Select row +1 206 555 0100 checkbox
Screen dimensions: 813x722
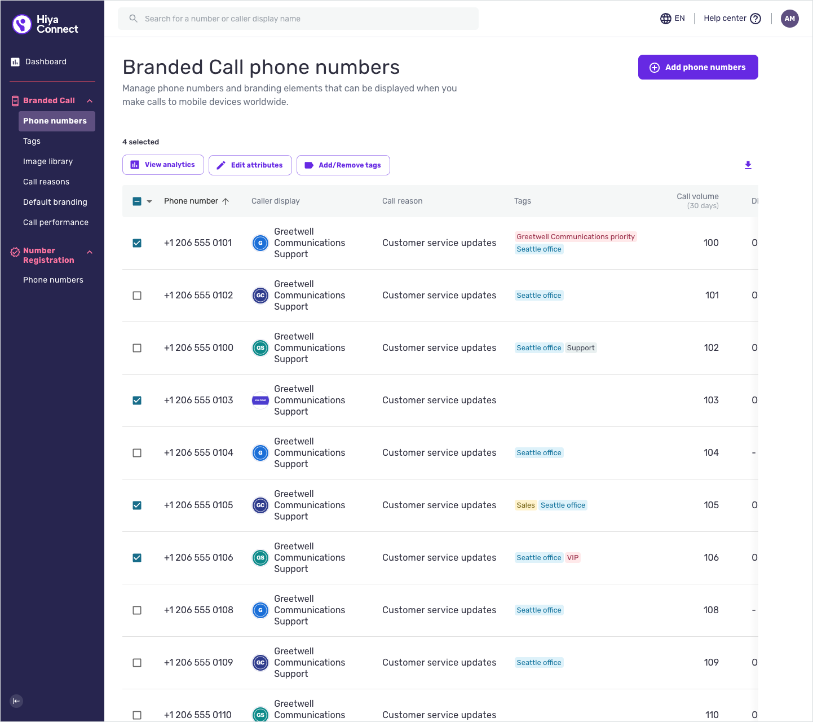coord(137,348)
